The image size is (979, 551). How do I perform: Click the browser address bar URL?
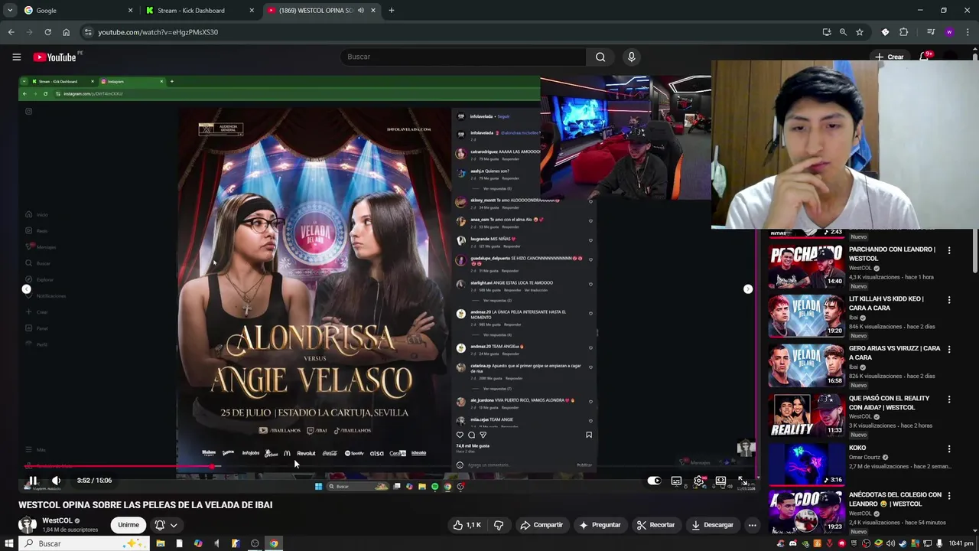point(158,32)
